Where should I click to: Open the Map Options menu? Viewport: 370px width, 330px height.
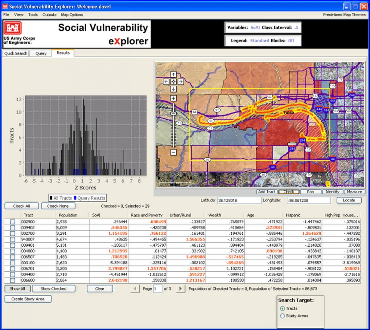(72, 14)
